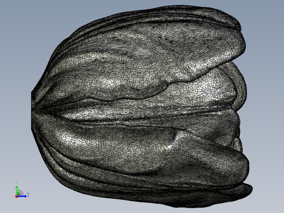Select the pointed left tip of model
This screenshot has width=284, height=213.
(x=33, y=109)
